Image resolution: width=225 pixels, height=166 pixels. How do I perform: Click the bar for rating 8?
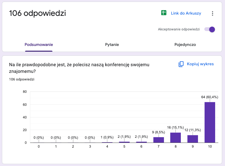[x=175, y=137]
